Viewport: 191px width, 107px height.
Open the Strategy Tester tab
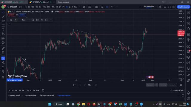[47, 95]
